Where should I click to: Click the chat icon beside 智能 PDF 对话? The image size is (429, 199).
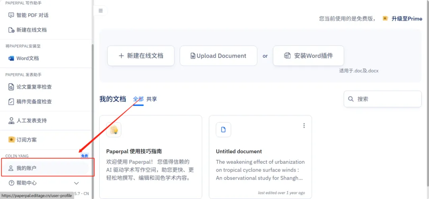coord(11,15)
